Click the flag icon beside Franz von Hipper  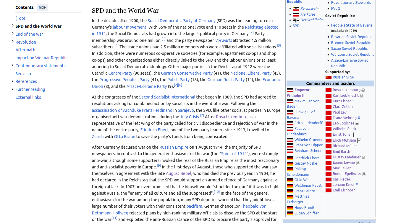tap(290, 145)
